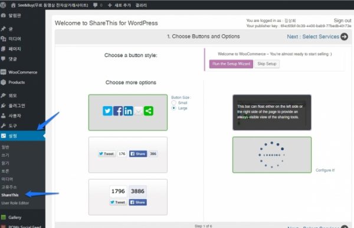This screenshot has width=354, height=228.
Task: Click the Skip Setup button
Action: [x=267, y=64]
